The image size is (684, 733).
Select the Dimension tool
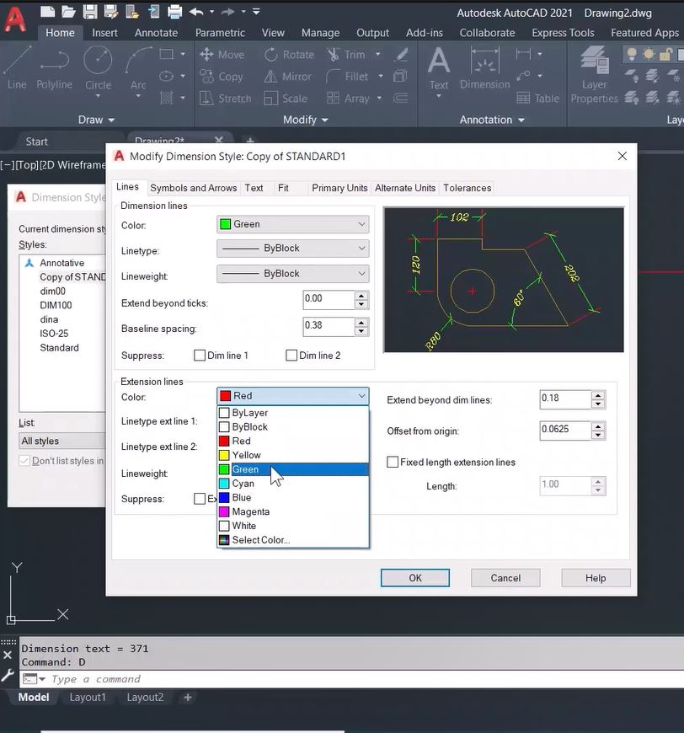485,68
